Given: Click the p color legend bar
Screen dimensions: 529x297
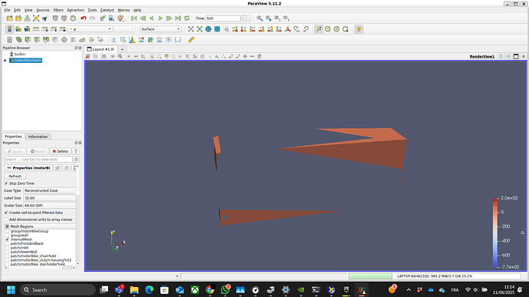Looking at the screenshot, I should point(495,233).
